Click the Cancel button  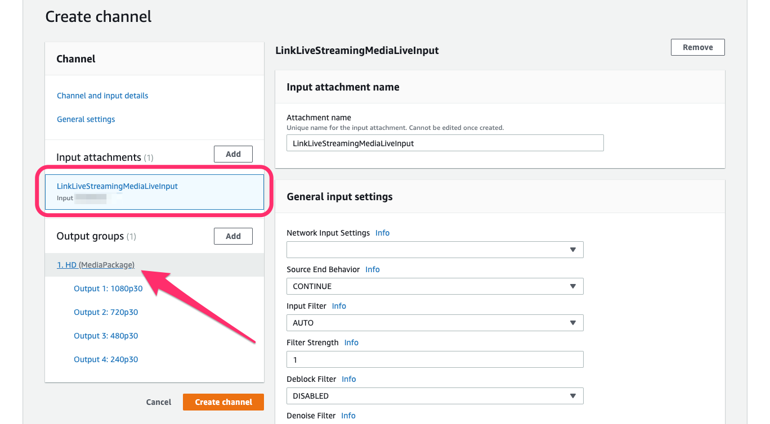pyautogui.click(x=158, y=402)
